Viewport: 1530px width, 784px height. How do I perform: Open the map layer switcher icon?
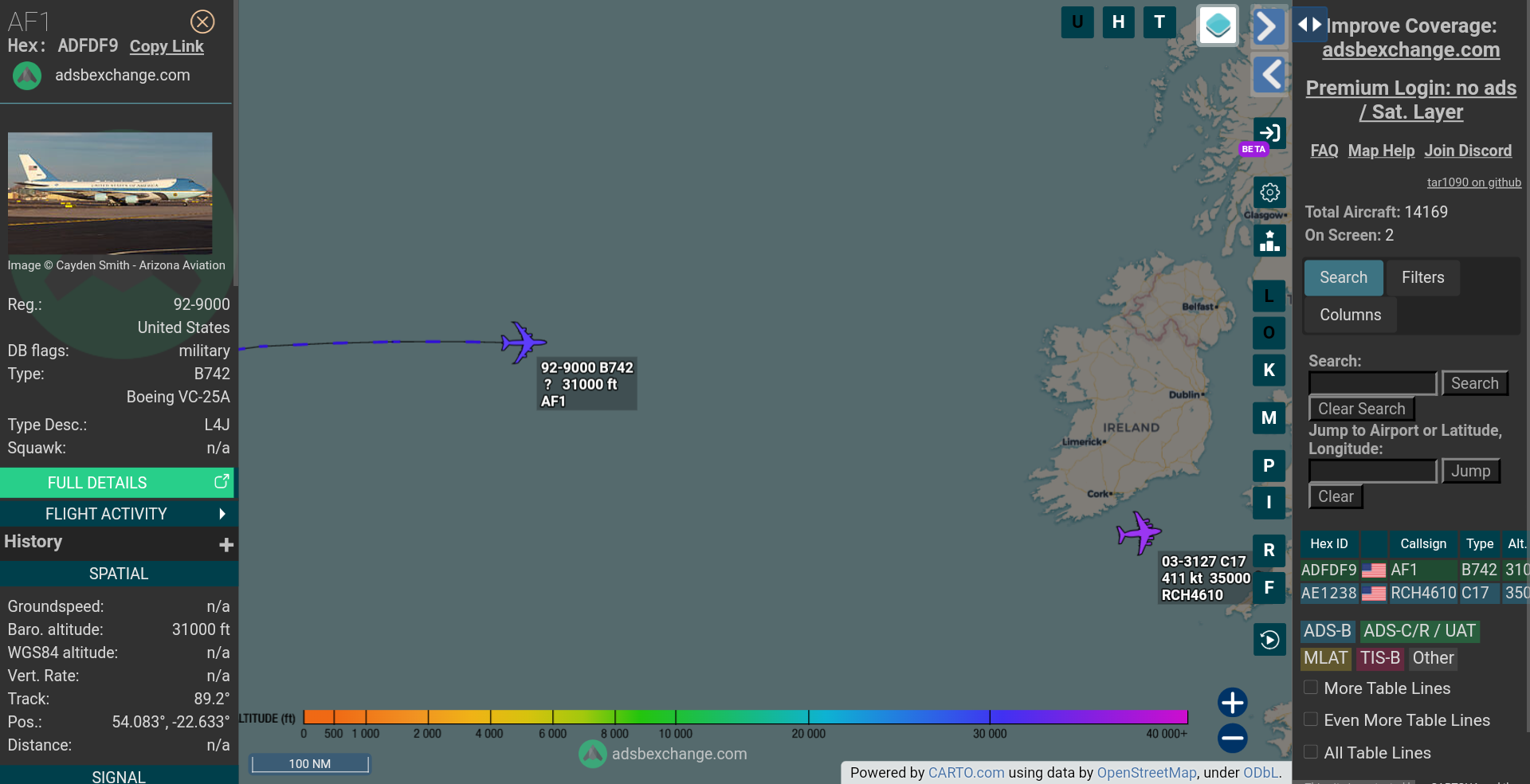pos(1218,25)
